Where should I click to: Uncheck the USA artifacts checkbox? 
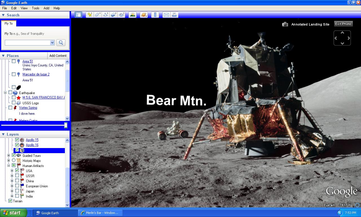coord(17,171)
